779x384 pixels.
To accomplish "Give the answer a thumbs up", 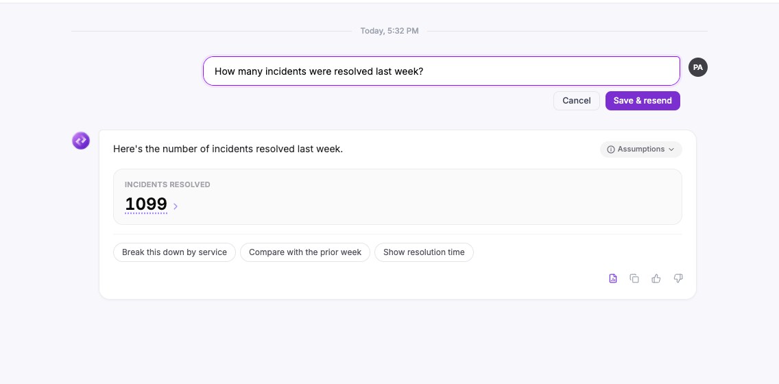I will click(656, 278).
